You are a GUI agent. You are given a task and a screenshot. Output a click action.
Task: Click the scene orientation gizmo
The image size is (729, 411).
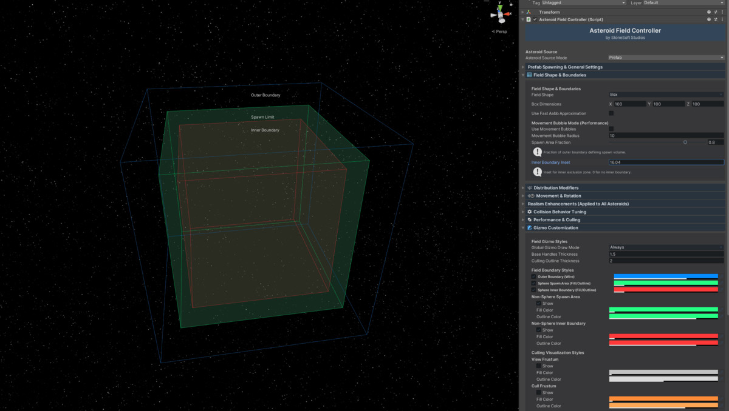(x=500, y=13)
